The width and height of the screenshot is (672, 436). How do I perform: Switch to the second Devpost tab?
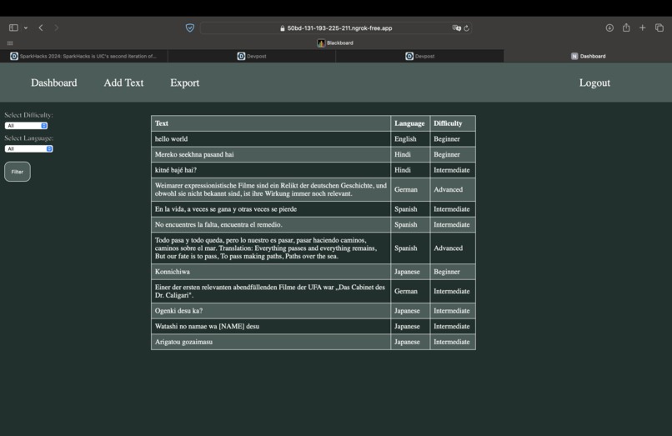coord(420,56)
